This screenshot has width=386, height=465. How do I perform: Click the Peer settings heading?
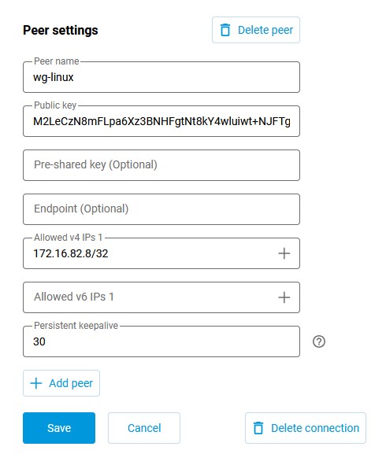[61, 30]
